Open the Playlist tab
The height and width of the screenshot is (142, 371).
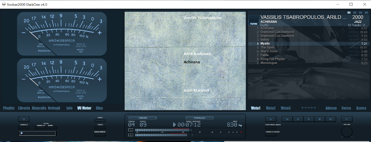9,108
